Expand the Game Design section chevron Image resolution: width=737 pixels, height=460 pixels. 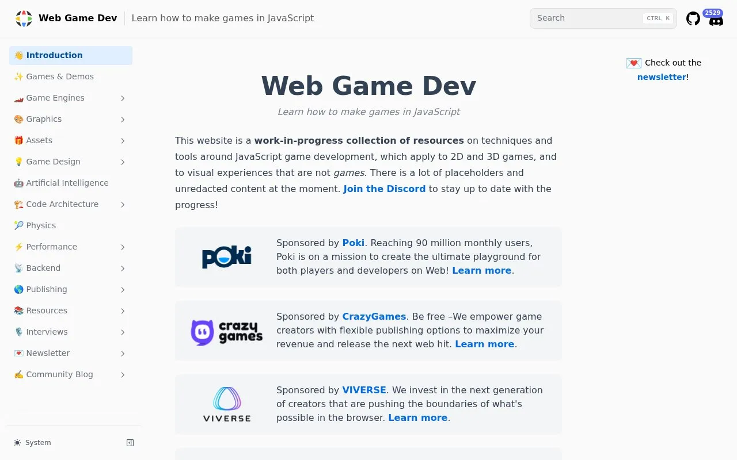(x=123, y=162)
